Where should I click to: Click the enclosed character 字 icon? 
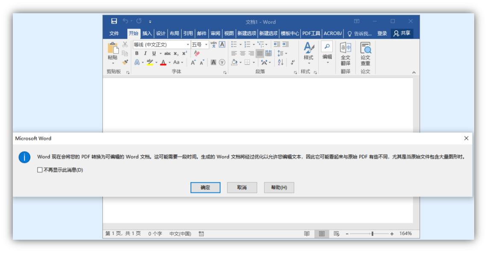point(222,62)
